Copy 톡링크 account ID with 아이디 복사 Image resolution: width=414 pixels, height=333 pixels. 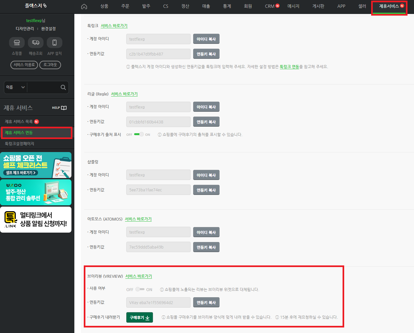[206, 39]
